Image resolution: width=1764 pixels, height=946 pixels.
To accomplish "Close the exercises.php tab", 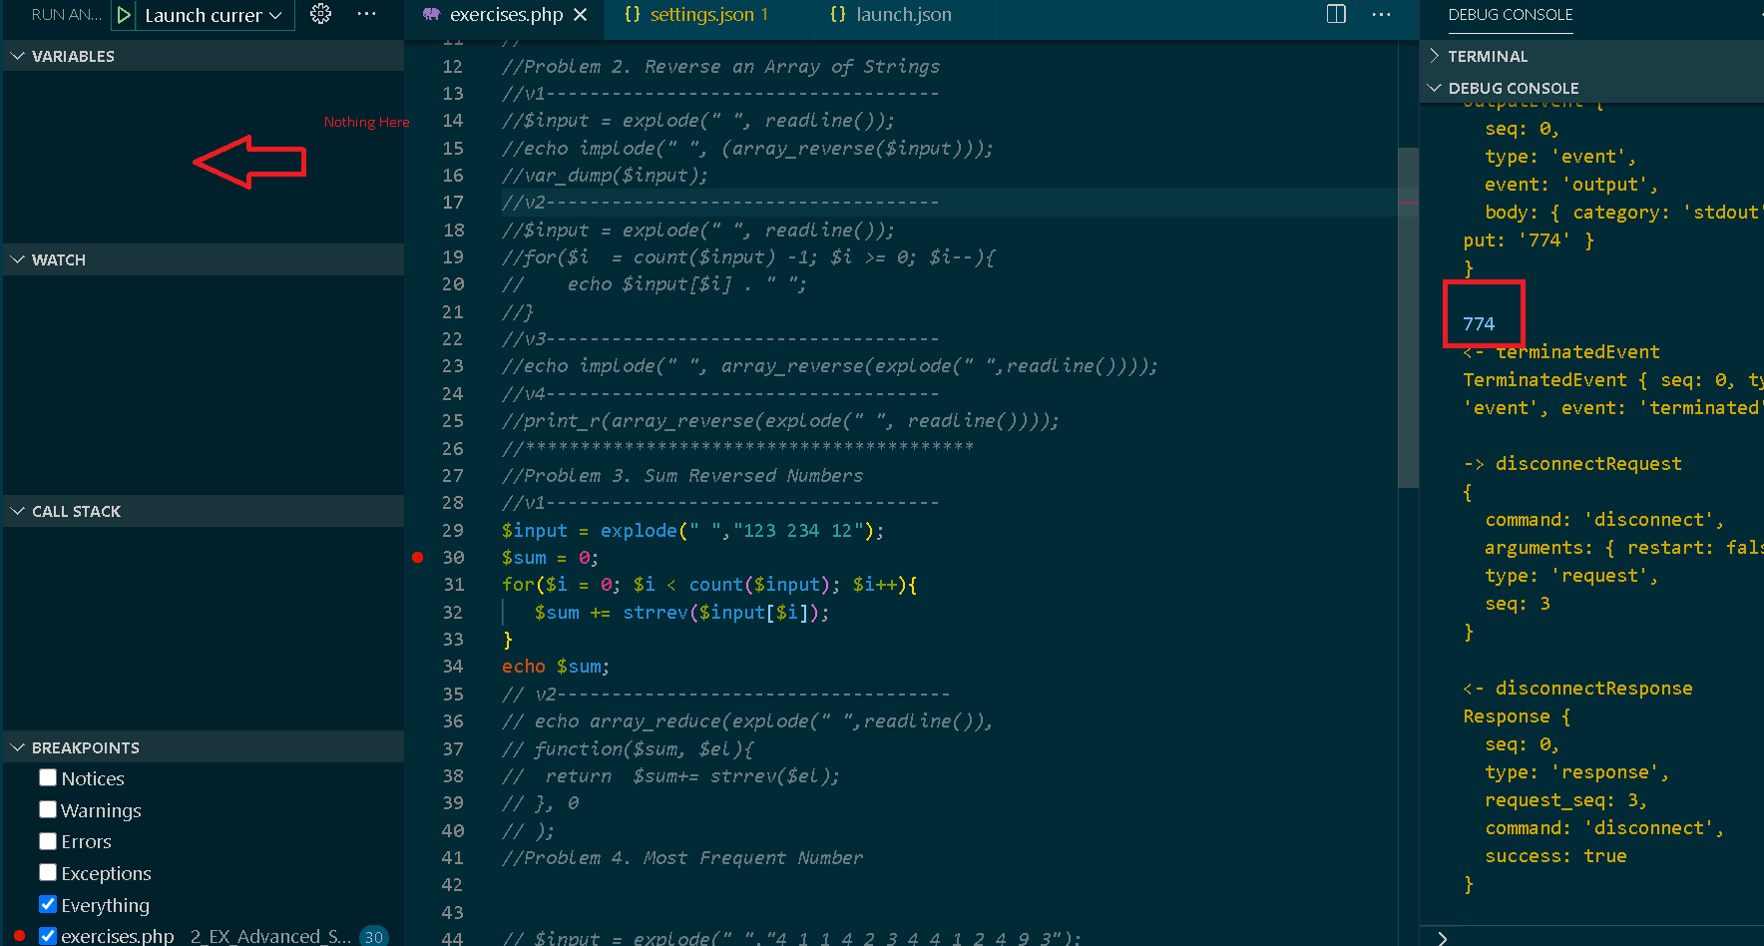I will click(581, 15).
